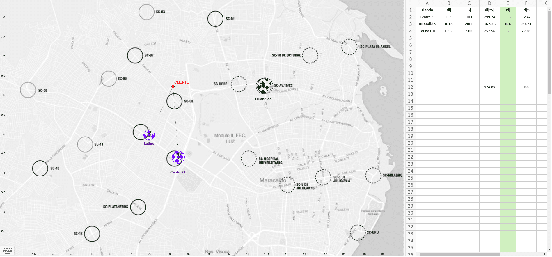Click the spreadsheet vertical scrollbar thumb
552x257 pixels.
pyautogui.click(x=549, y=53)
